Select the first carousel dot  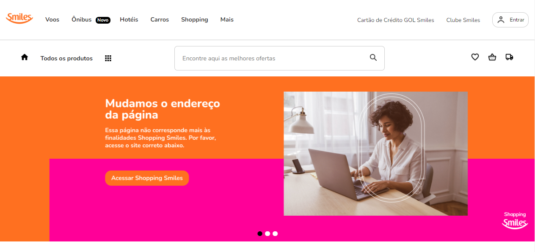click(x=260, y=233)
